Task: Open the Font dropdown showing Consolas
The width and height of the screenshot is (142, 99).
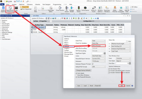Action: tap(123, 58)
